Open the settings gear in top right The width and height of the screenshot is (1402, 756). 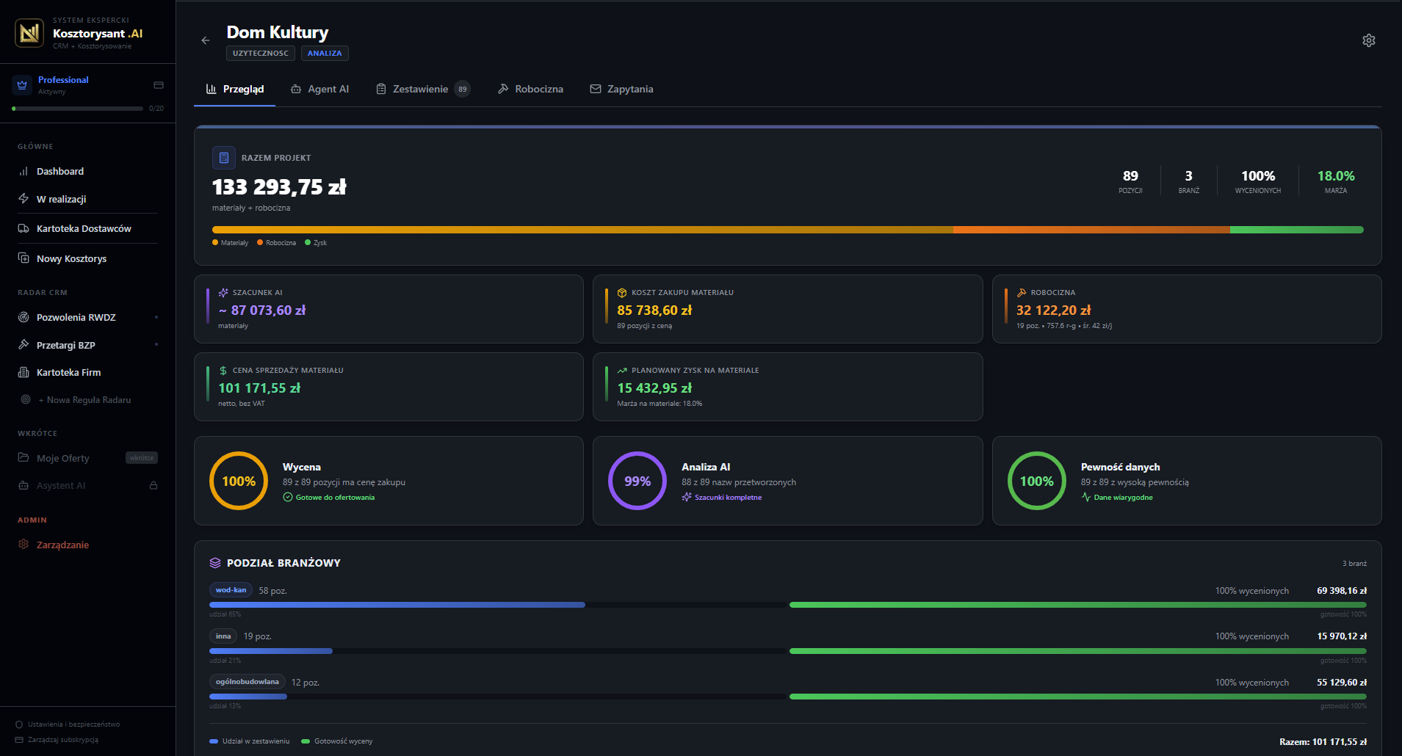[1369, 40]
